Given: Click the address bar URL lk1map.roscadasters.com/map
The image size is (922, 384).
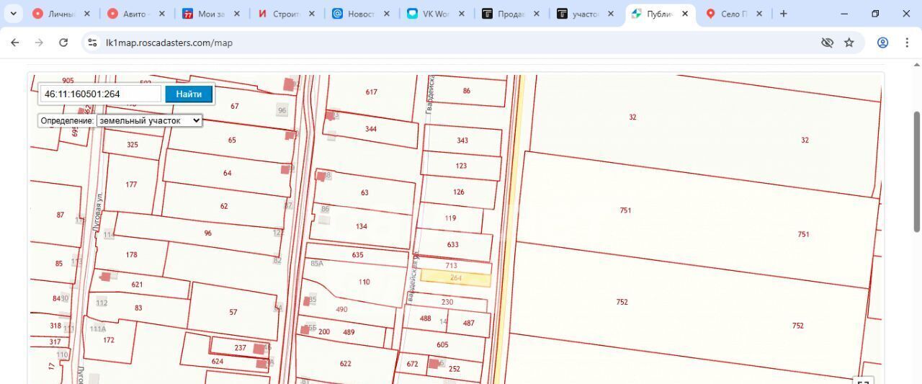Looking at the screenshot, I should pos(169,43).
